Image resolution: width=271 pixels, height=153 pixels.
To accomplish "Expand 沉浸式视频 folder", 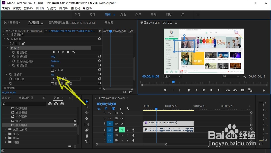I will 5,129.
